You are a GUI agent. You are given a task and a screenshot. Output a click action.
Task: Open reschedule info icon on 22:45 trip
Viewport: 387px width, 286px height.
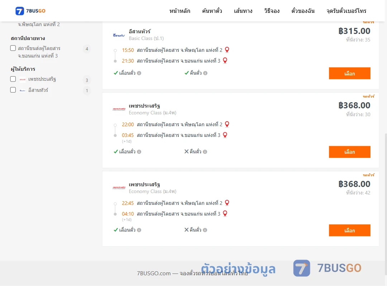[139, 230]
